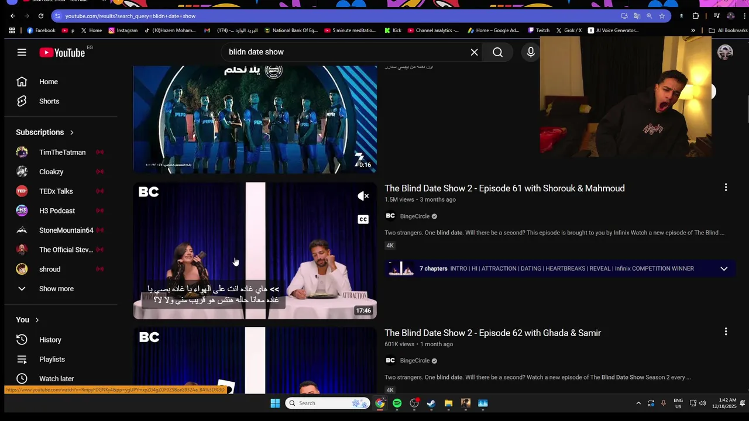Open the Kick bookmark
The height and width of the screenshot is (421, 749).
click(393, 30)
